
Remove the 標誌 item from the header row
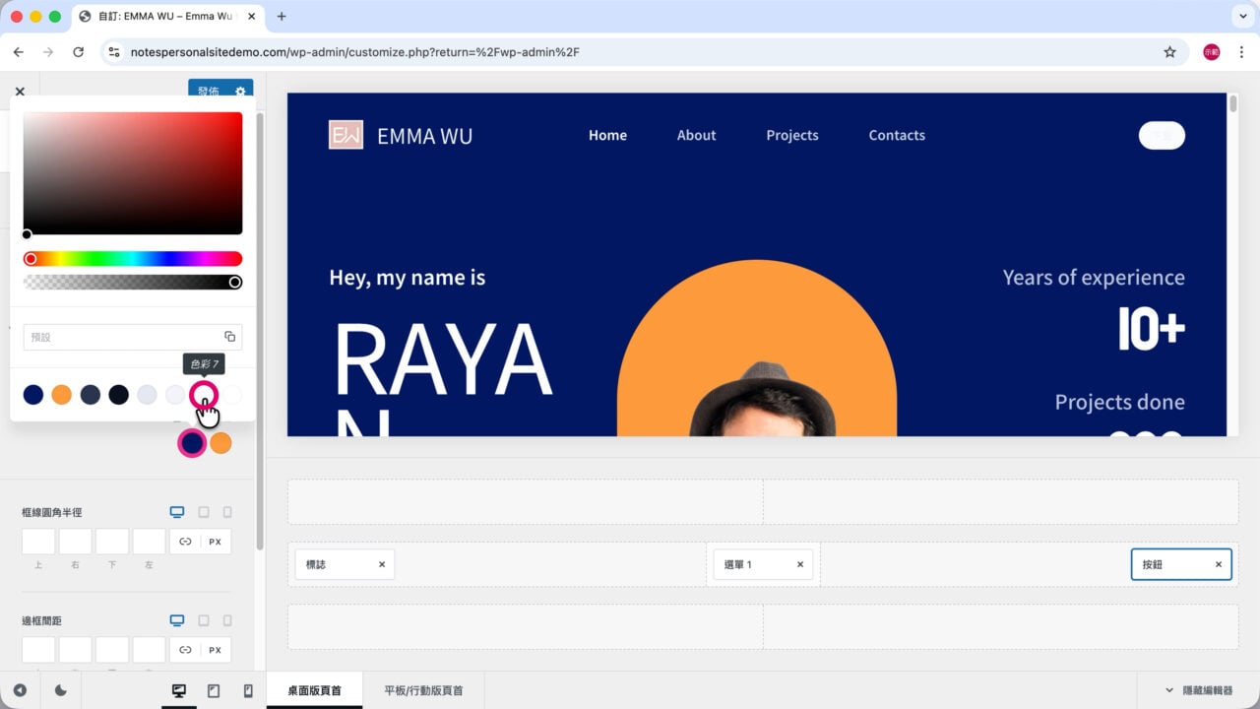(x=382, y=564)
